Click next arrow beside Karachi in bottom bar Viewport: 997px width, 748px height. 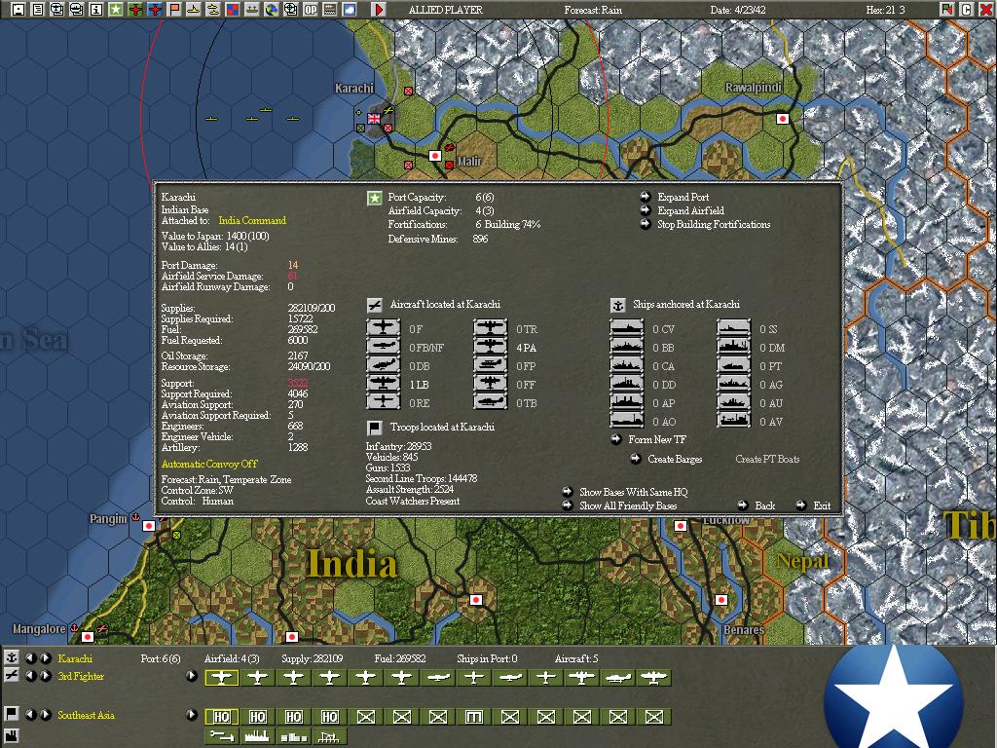click(x=45, y=657)
